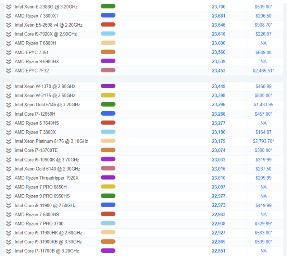Open Intel Core i9-11980HK @ 2.60GHz
287x256 pixels.
[48, 233]
